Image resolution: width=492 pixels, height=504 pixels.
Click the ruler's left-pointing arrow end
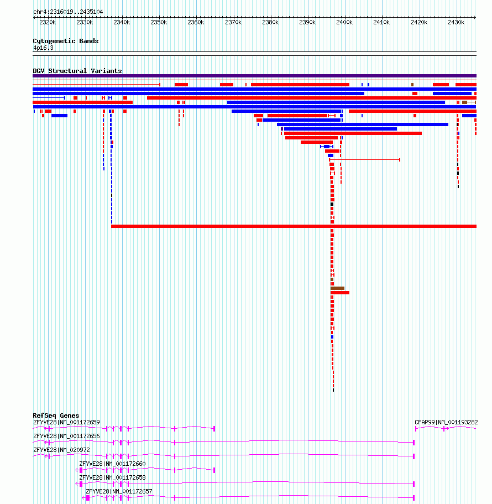coord(34,17)
